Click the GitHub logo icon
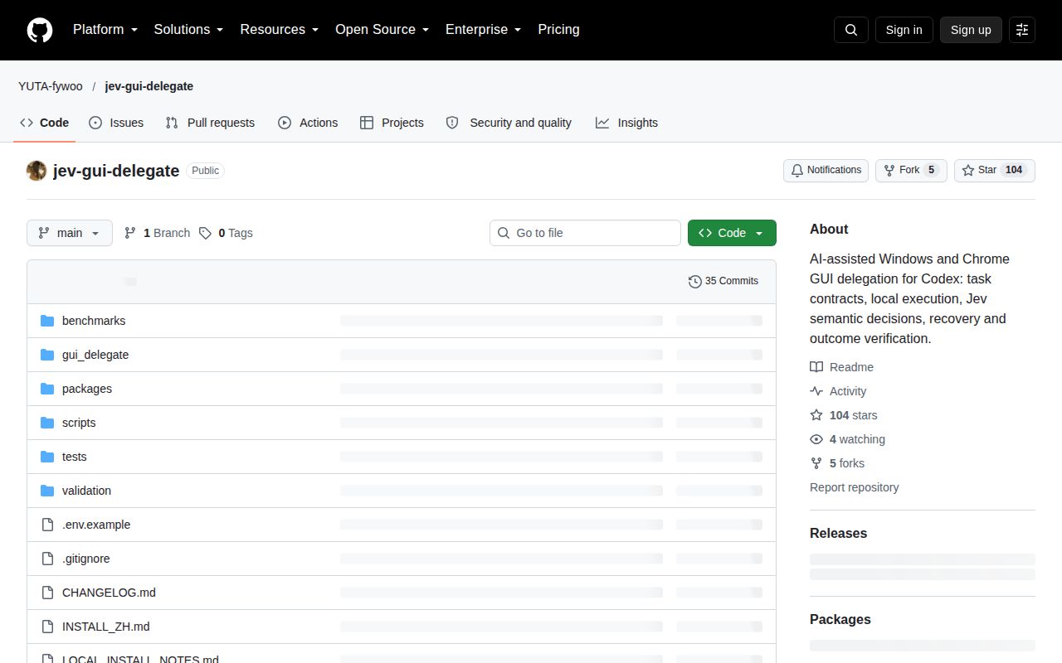The height and width of the screenshot is (663, 1062). coord(40,30)
